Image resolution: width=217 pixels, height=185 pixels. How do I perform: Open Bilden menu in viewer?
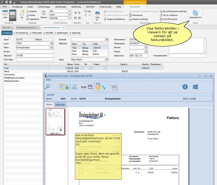(x=49, y=80)
